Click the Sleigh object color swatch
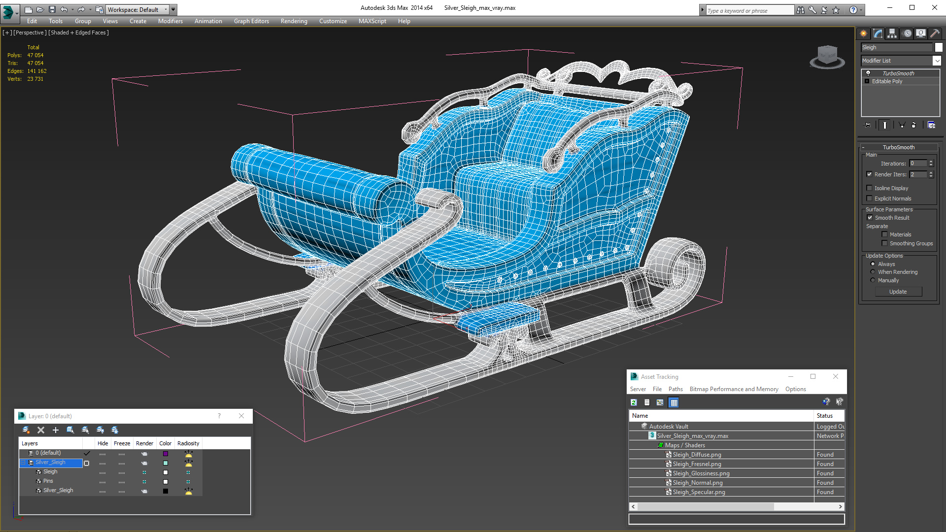Screen dimensions: 946x532 coord(939,47)
